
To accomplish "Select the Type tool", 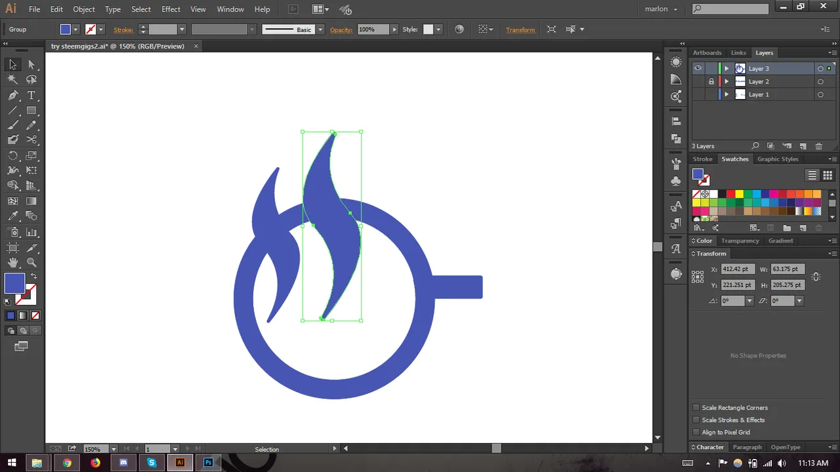I will tap(31, 95).
